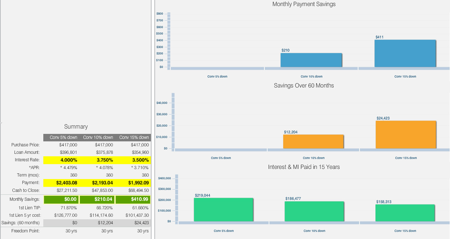
Task: Select the Conv 15% down Summary column header
Action: click(134, 138)
